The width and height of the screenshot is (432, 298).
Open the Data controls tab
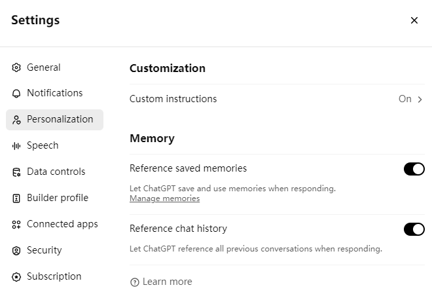point(56,172)
